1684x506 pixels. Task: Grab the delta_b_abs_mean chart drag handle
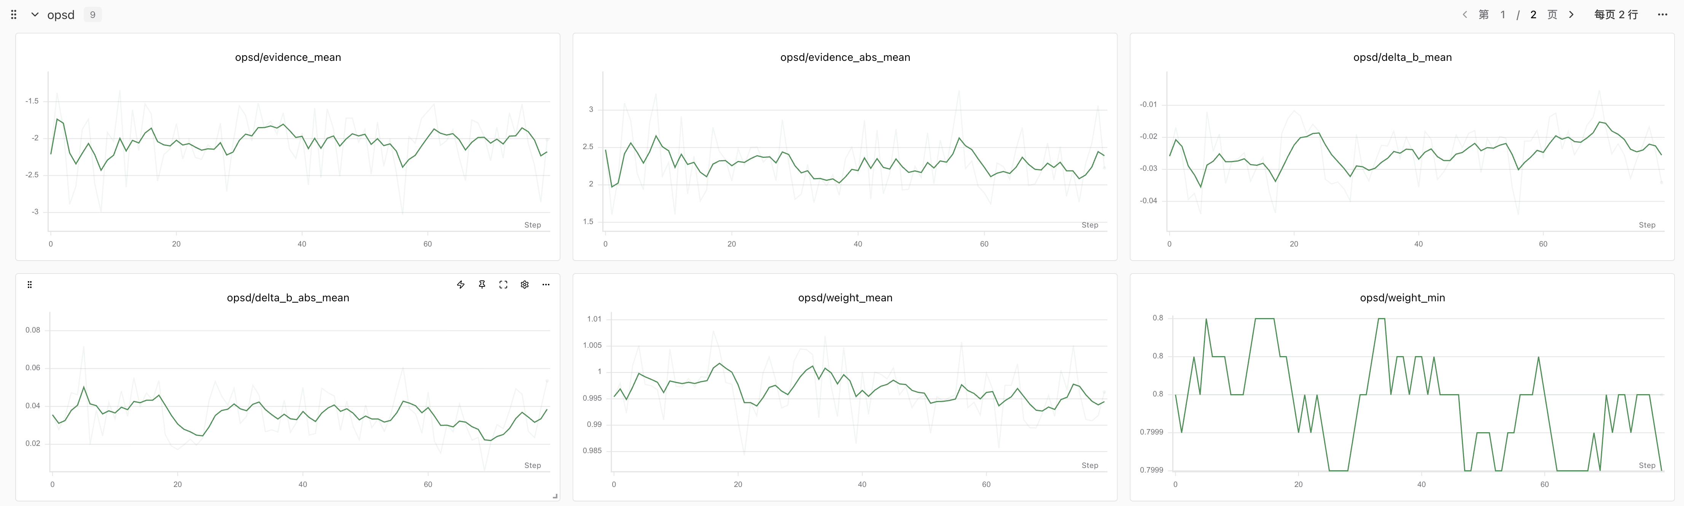29,284
